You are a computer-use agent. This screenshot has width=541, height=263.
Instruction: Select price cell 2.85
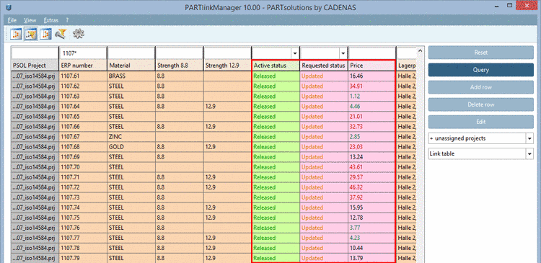tap(371, 137)
